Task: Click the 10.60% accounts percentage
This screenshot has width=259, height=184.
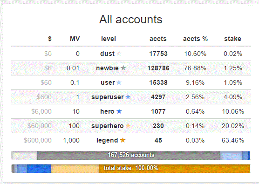Action: (x=195, y=54)
